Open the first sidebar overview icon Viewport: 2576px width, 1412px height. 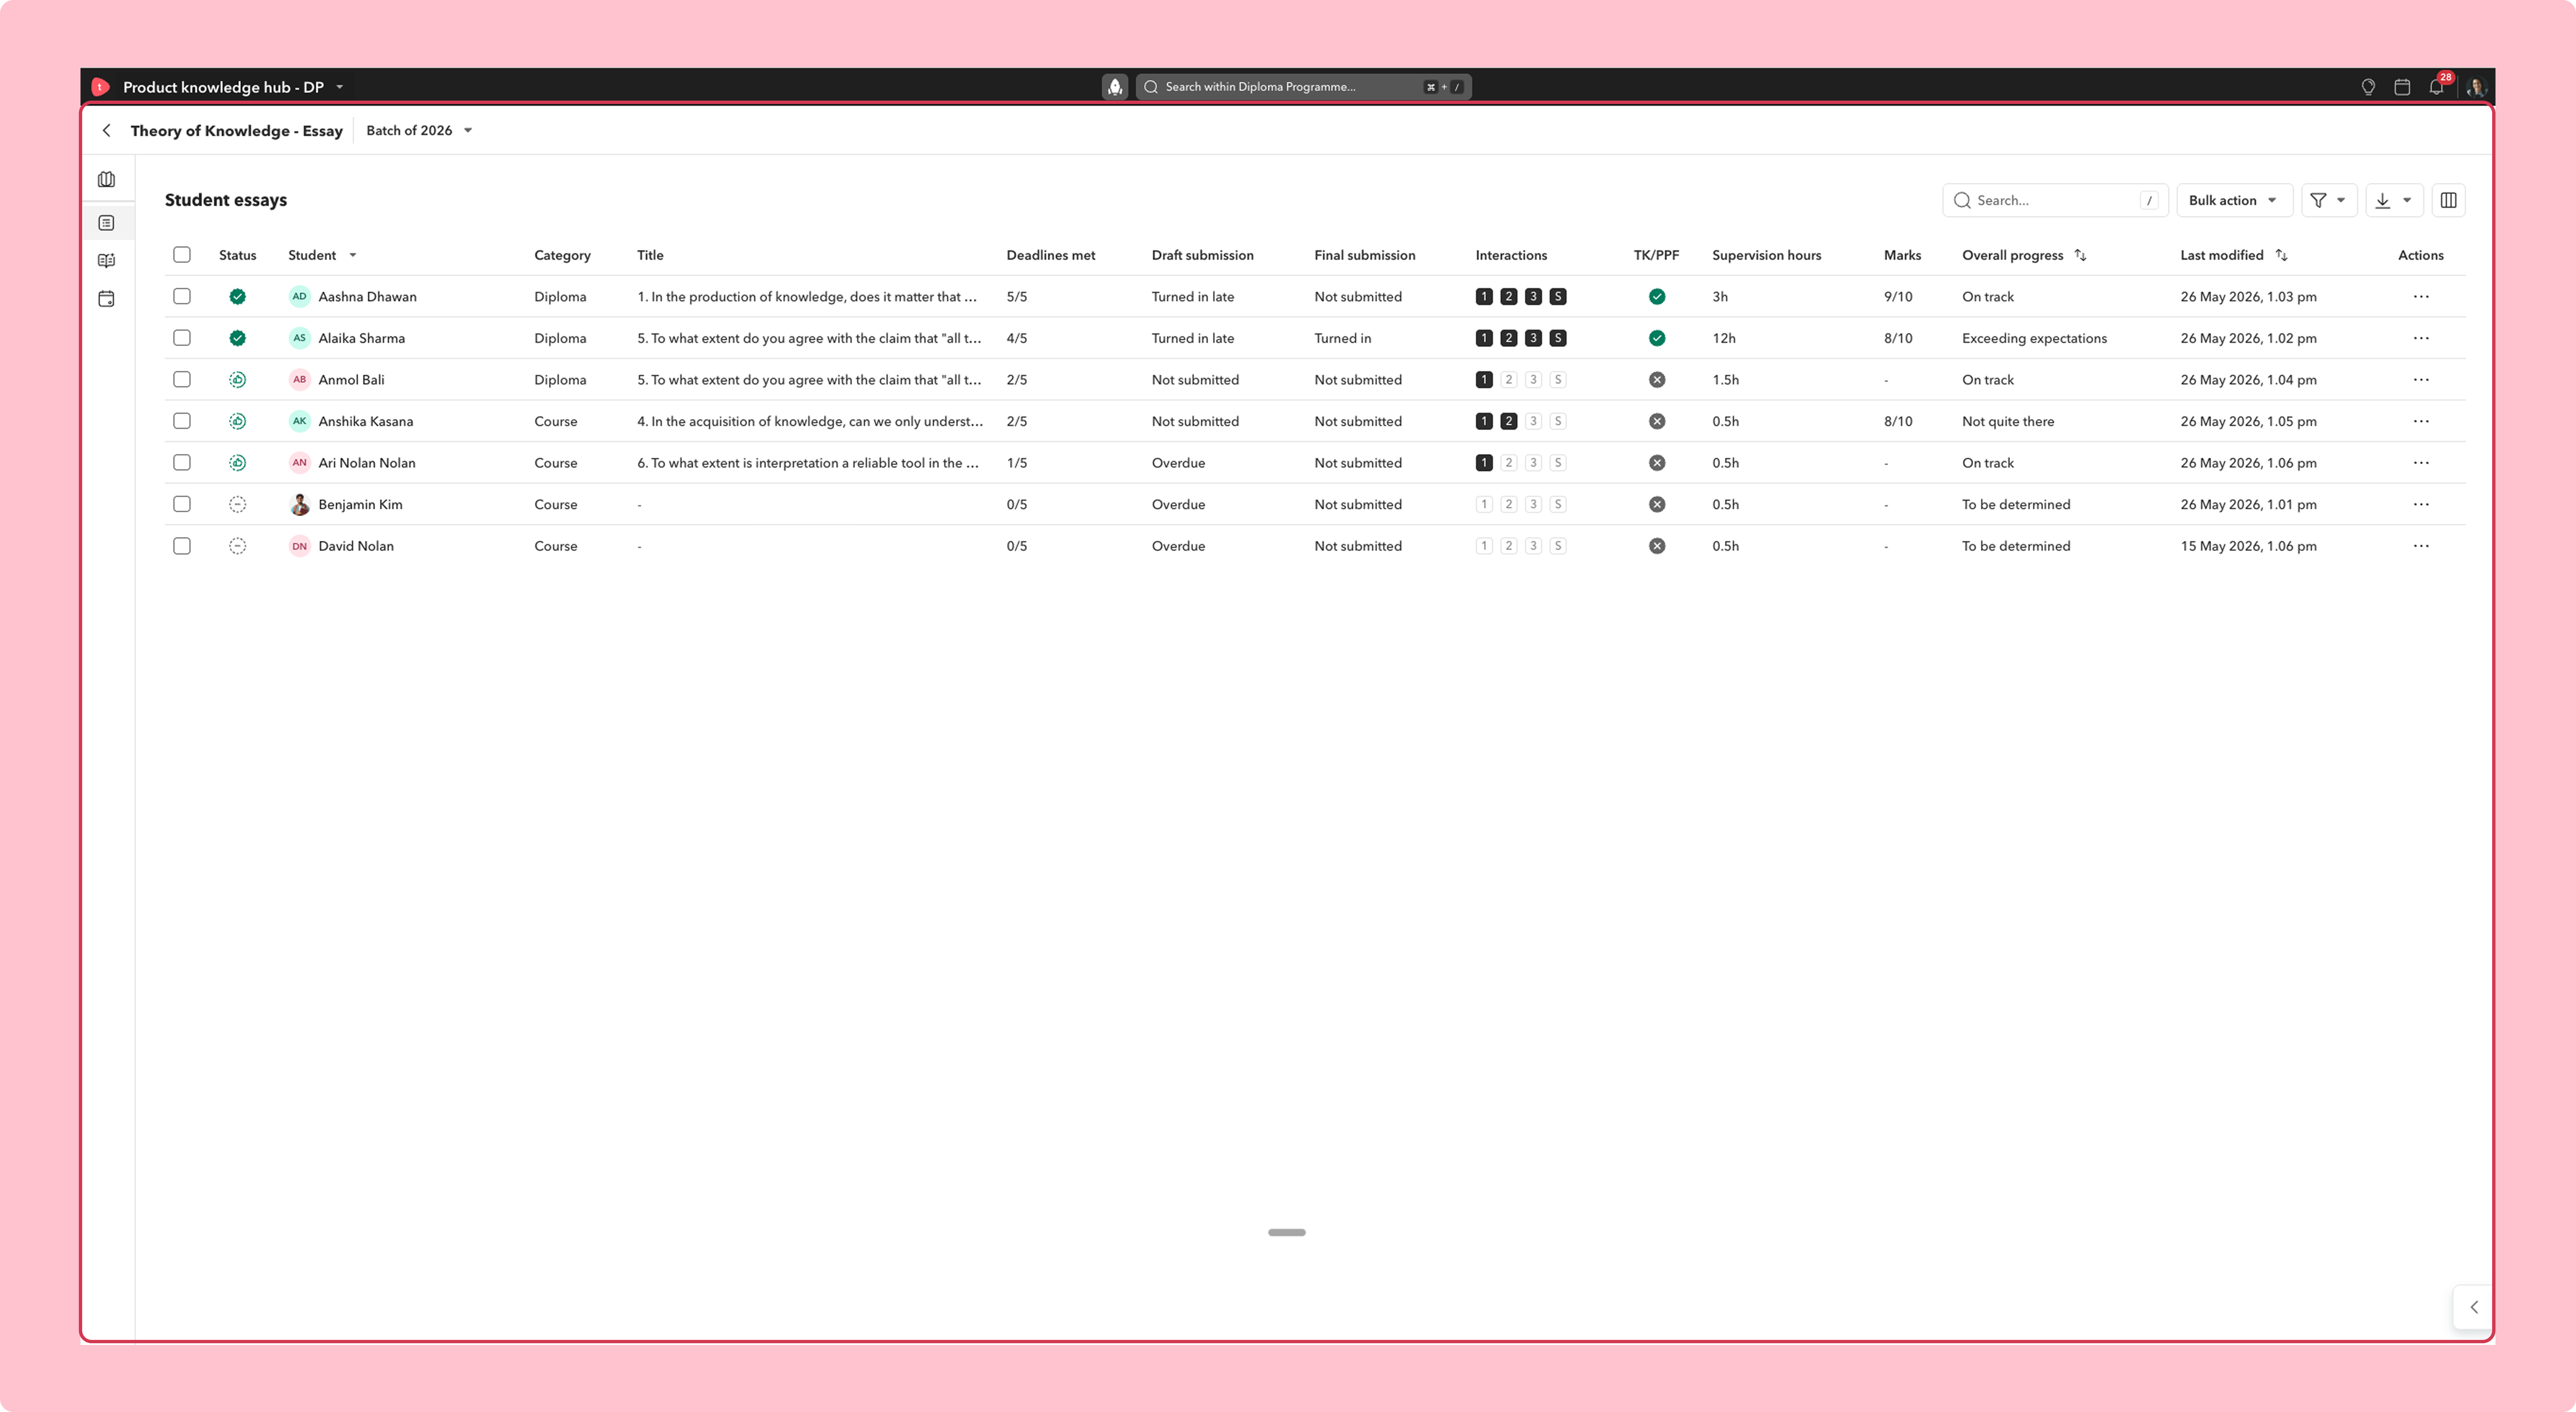pyautogui.click(x=107, y=180)
